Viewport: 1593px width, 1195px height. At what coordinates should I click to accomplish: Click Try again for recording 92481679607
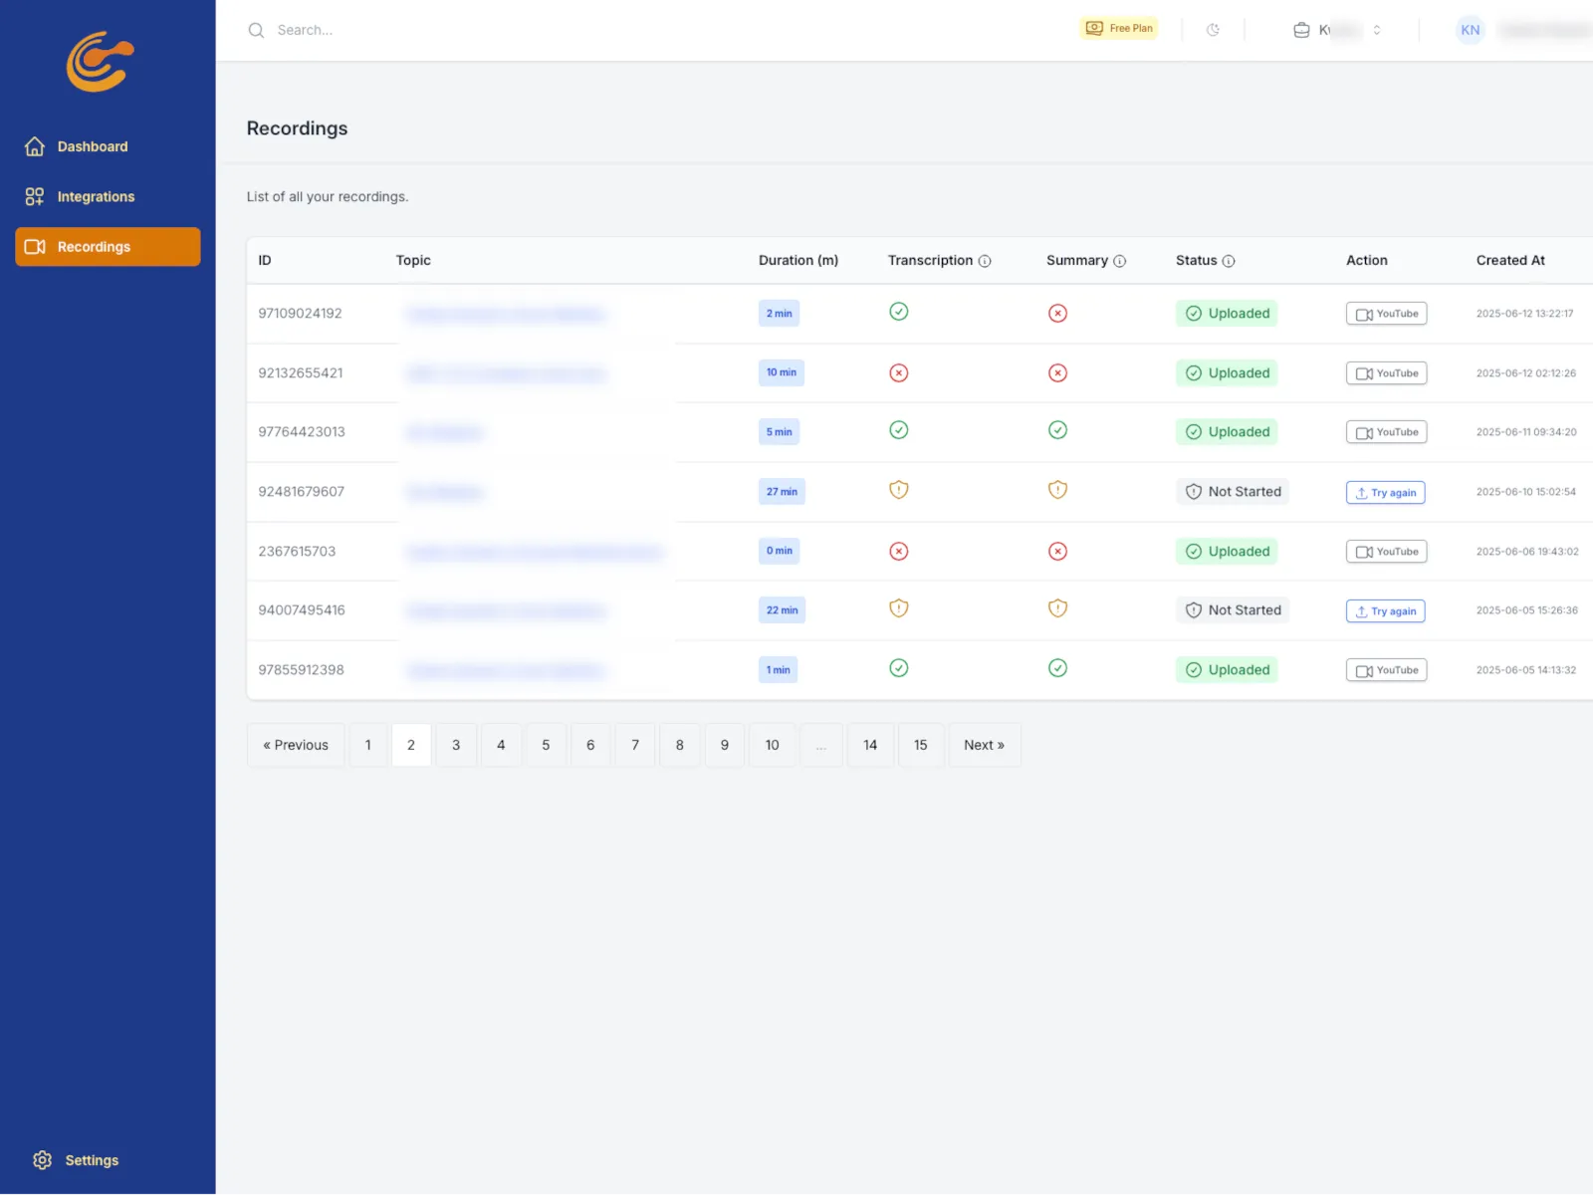point(1386,493)
